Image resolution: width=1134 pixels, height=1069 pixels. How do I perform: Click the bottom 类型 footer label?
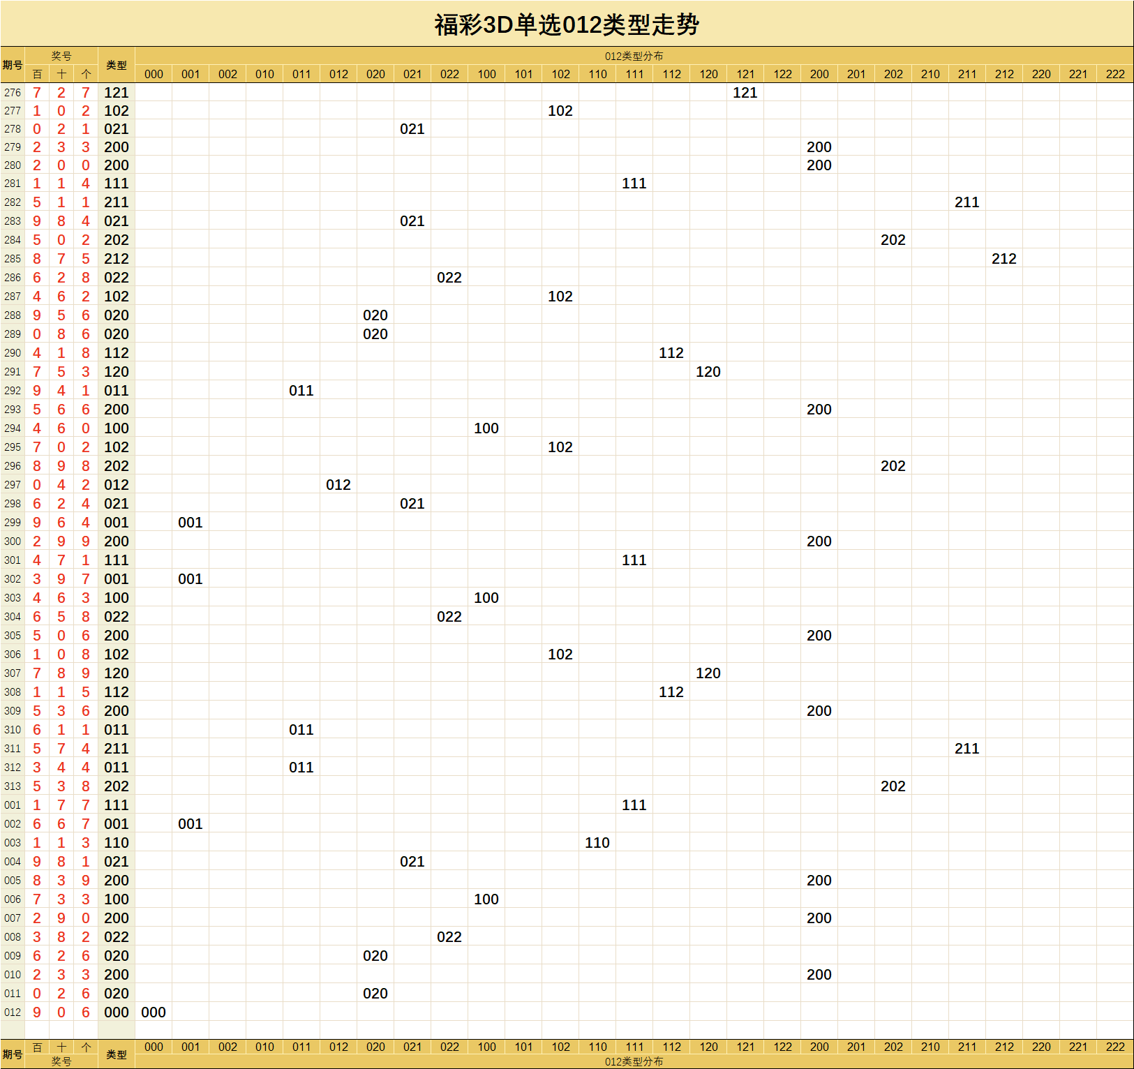pyautogui.click(x=117, y=1054)
